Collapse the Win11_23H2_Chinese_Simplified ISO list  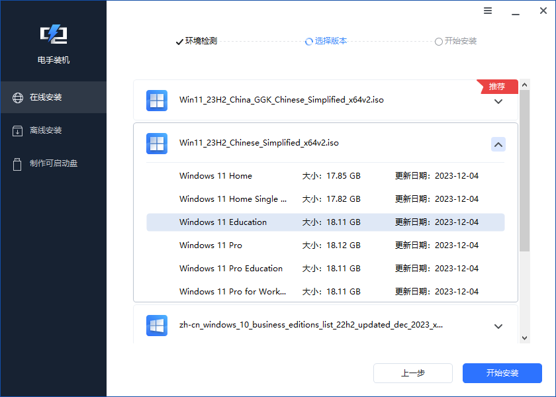[498, 144]
